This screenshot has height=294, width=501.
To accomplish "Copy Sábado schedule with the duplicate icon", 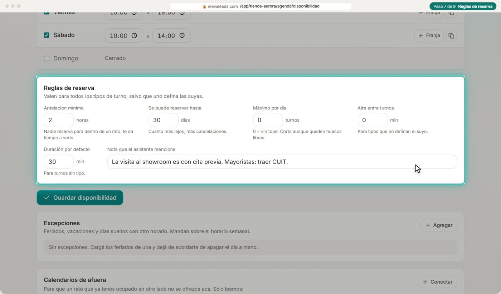I will (x=451, y=36).
